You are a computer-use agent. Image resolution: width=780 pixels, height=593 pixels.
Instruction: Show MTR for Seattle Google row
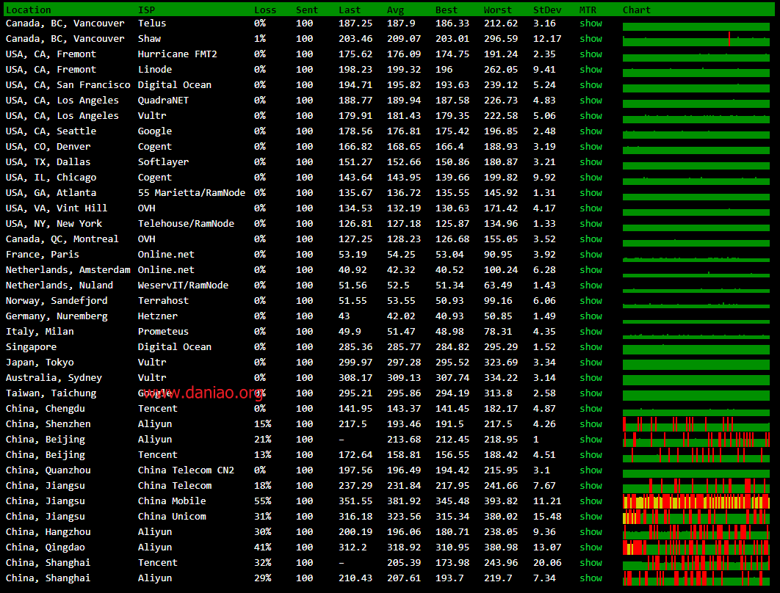click(x=591, y=131)
